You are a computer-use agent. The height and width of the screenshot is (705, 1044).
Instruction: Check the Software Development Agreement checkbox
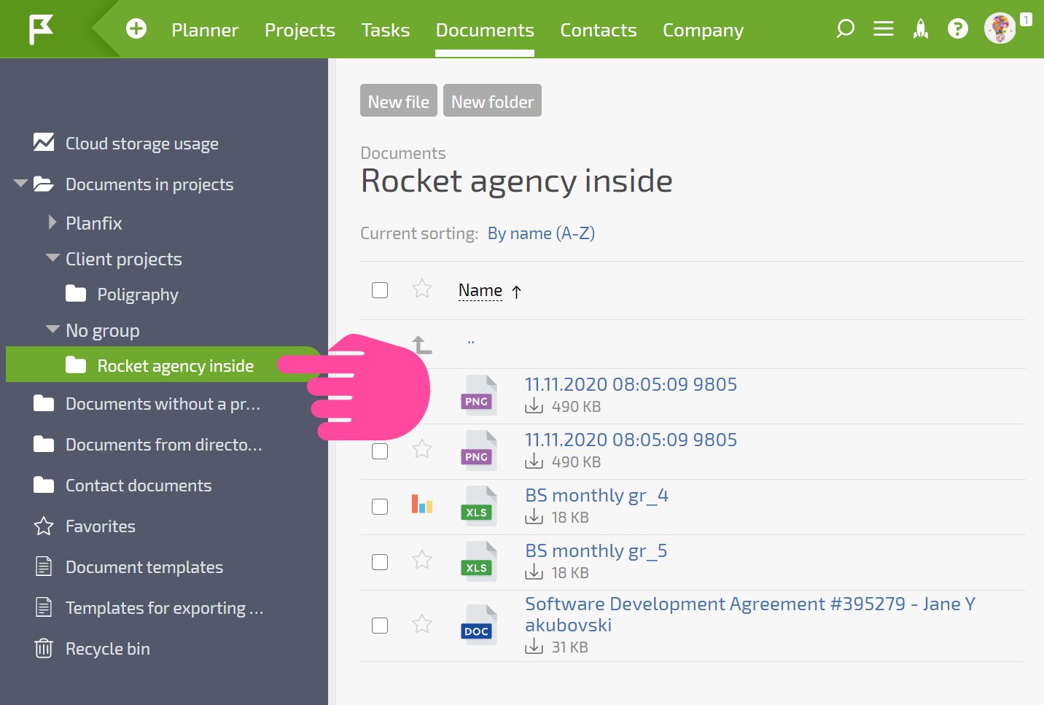(x=380, y=626)
